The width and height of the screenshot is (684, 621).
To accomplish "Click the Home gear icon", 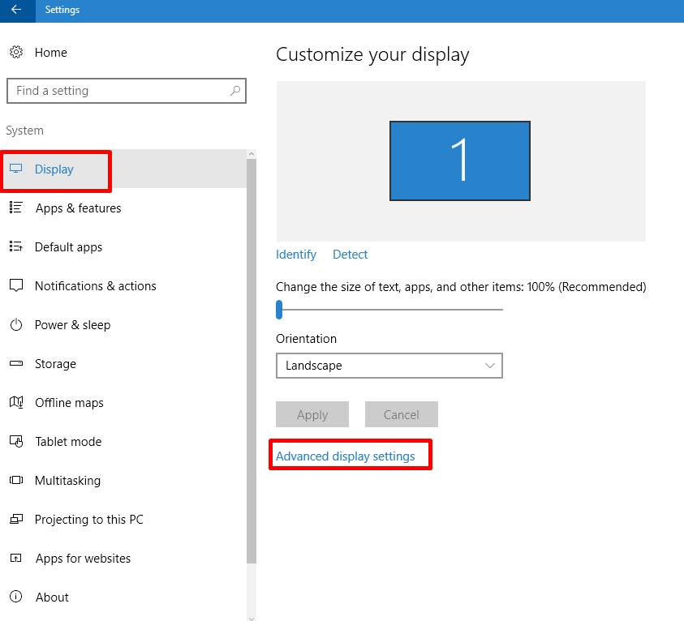I will (16, 53).
